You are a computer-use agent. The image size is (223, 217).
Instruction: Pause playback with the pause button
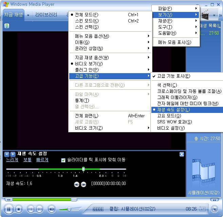click(x=8, y=209)
